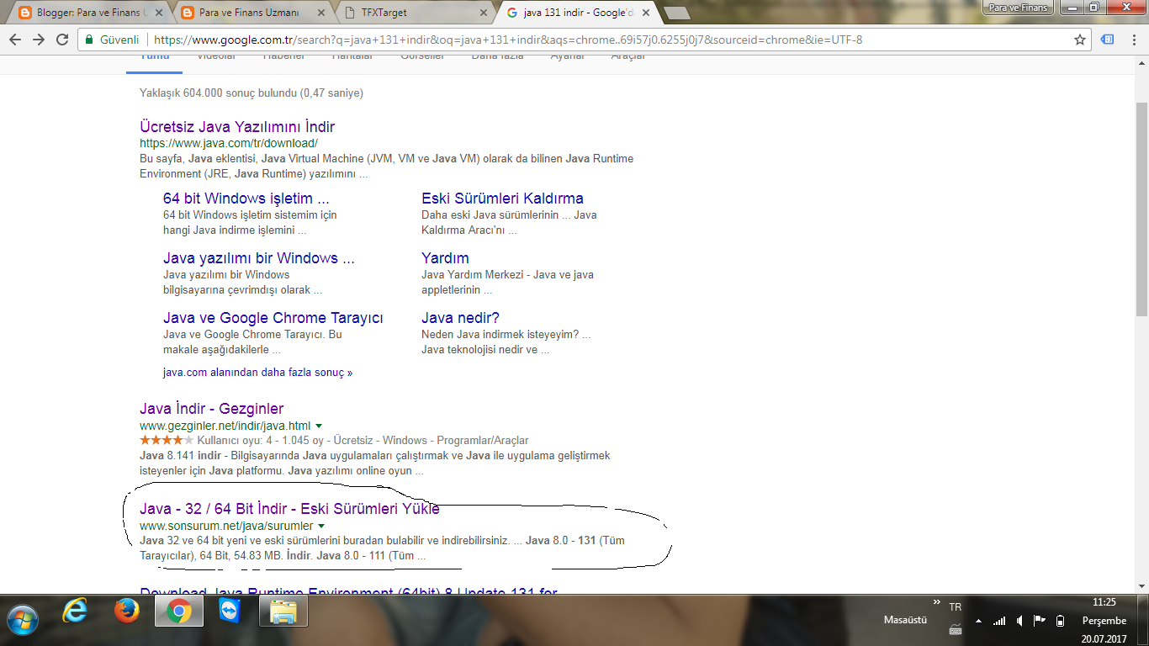
Task: Expand the dropdown arrow beside sonsurum.net URL
Action: point(321,527)
